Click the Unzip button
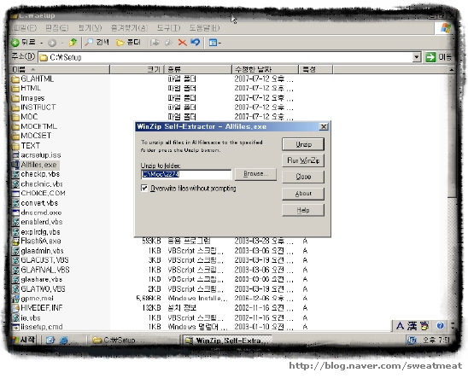Viewport: 468px width, 384px height. 303,144
